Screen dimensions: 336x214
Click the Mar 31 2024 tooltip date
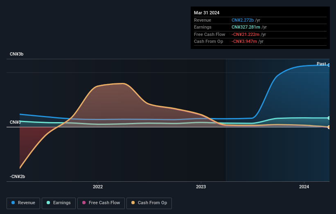(207, 13)
